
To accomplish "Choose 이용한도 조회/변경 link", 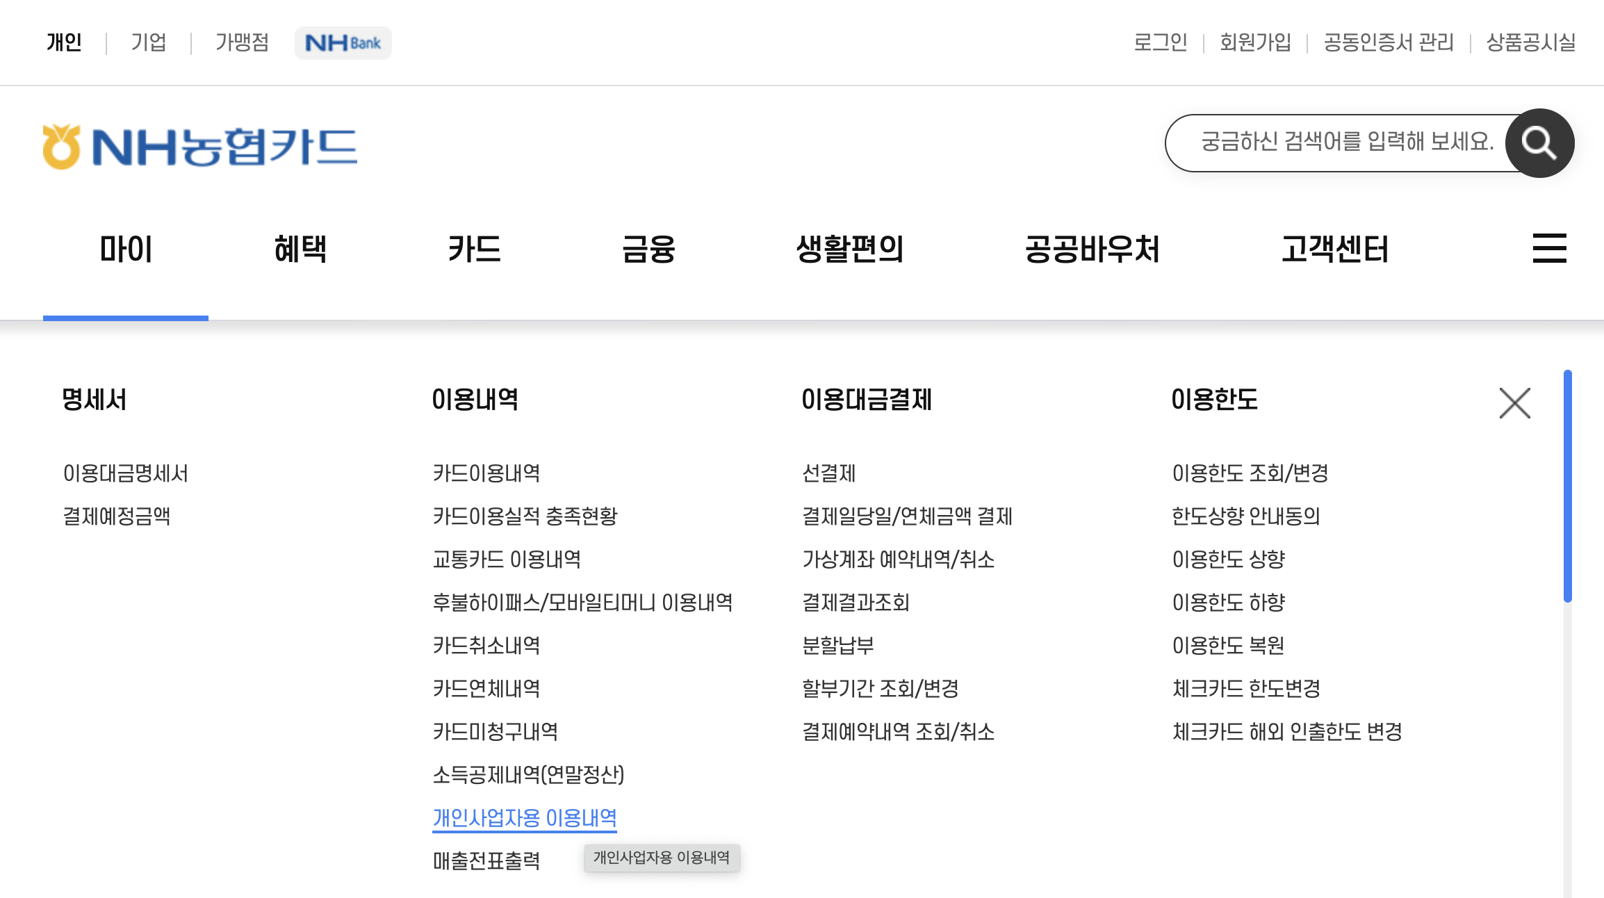I will [1250, 473].
